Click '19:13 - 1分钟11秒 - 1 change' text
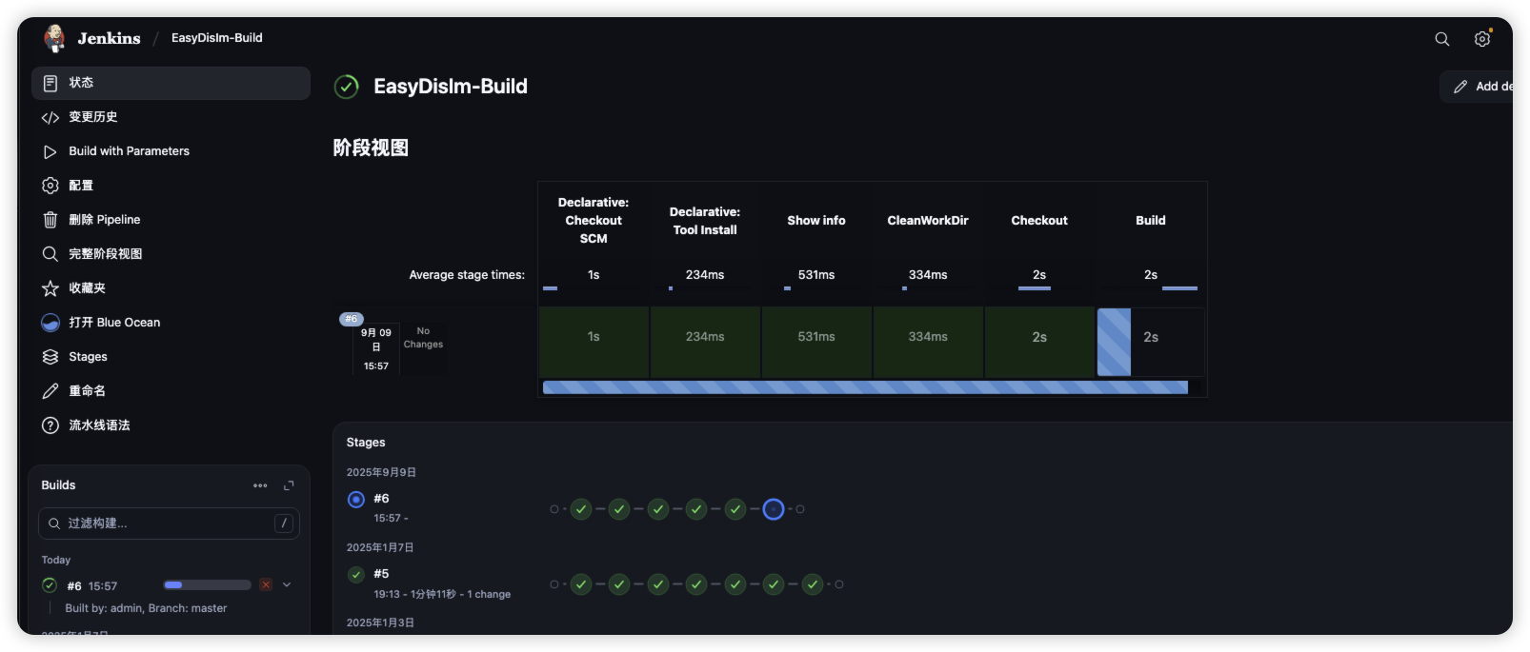Screen dimensions: 1530x652 (442, 594)
